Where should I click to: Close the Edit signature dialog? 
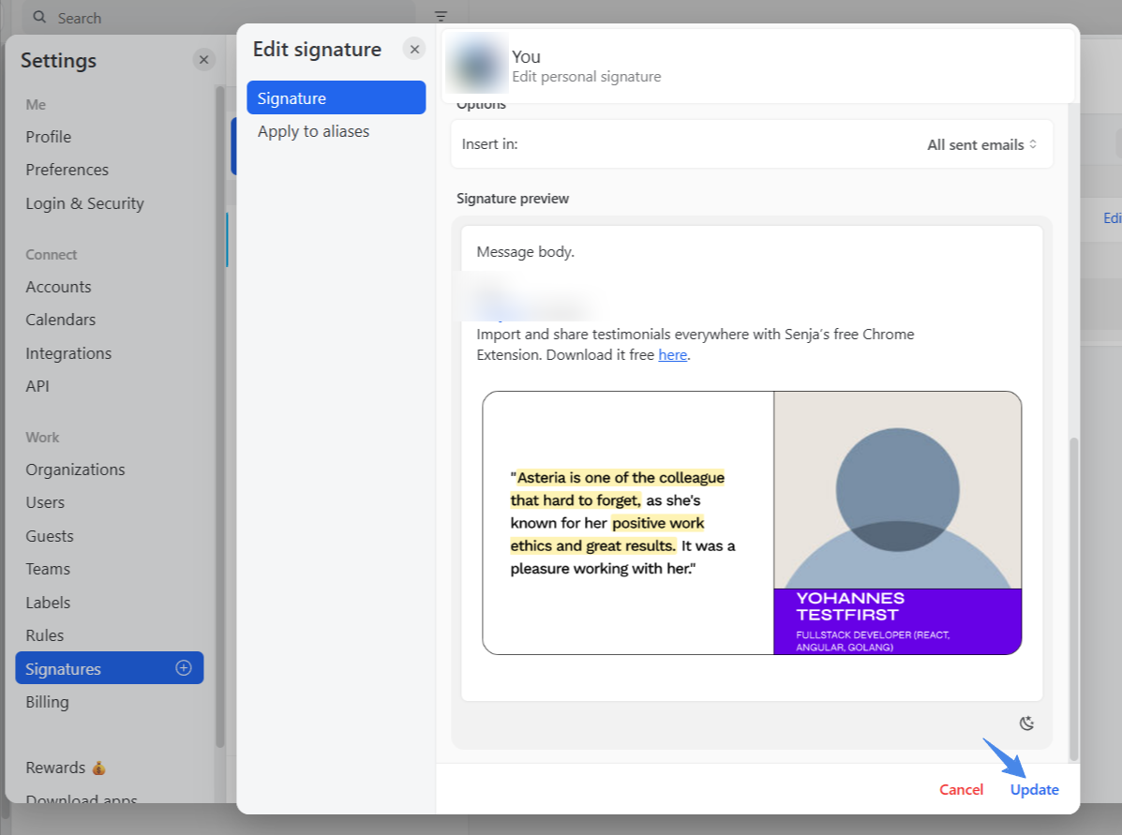coord(414,49)
